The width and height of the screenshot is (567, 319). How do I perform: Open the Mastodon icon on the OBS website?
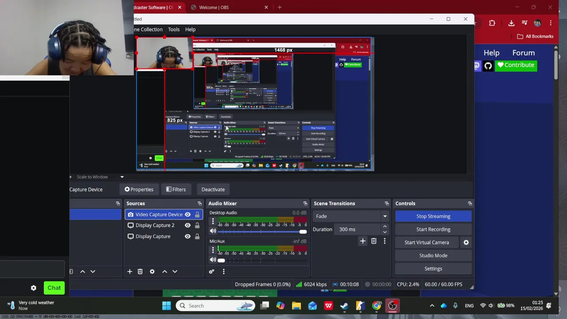[x=477, y=66]
